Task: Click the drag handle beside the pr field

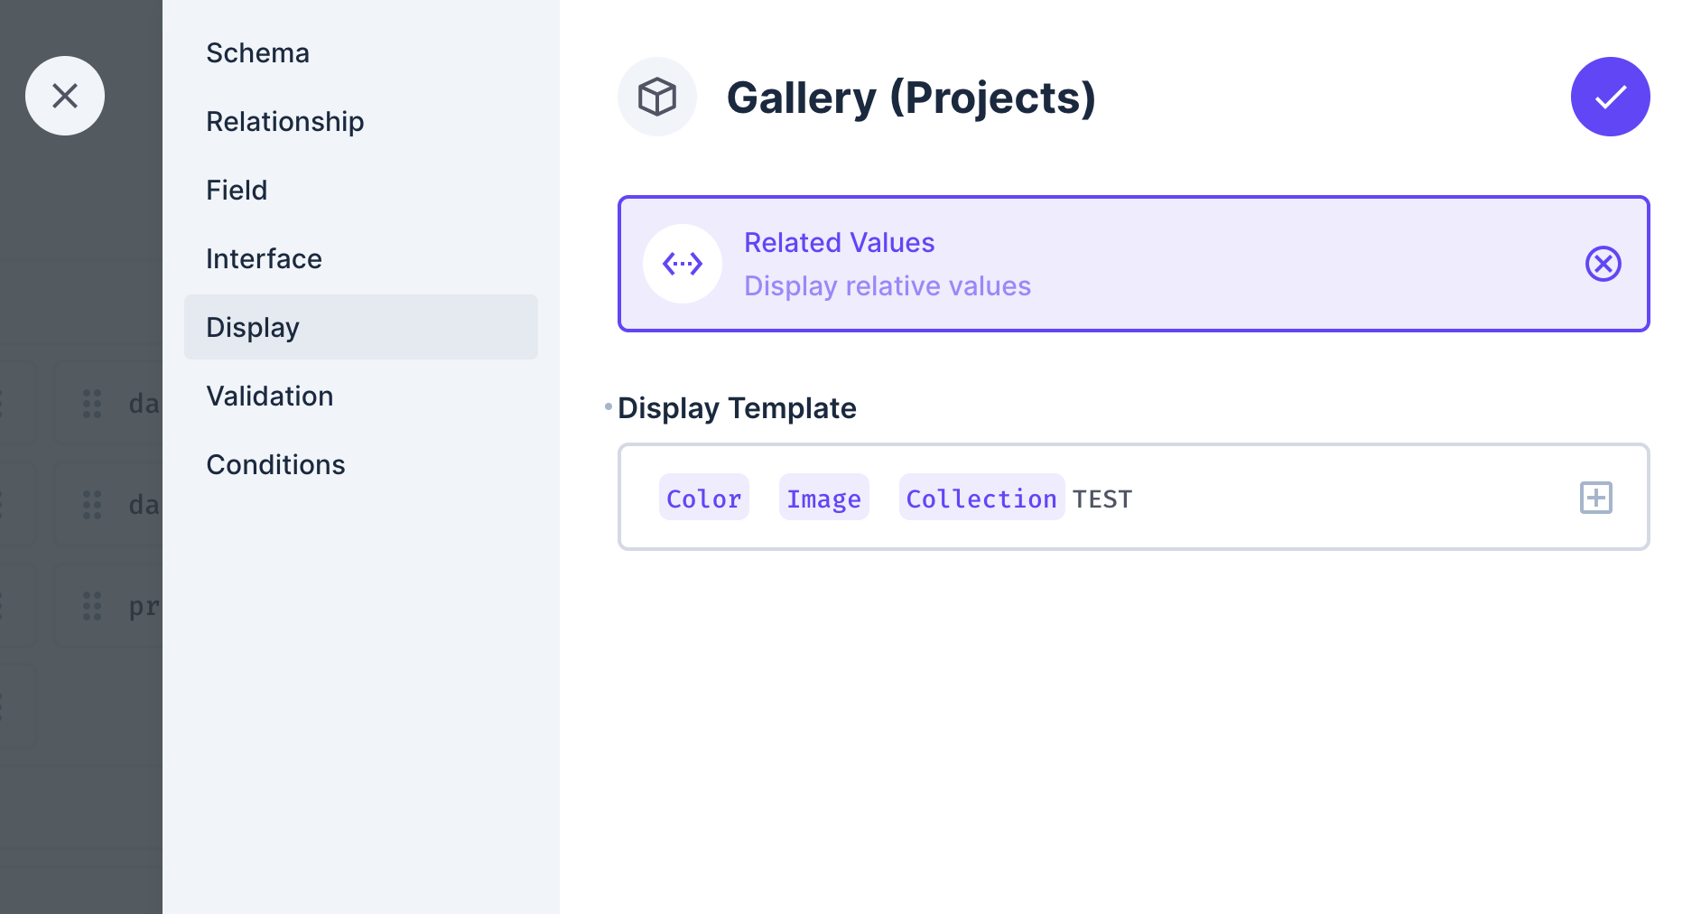Action: [x=91, y=605]
